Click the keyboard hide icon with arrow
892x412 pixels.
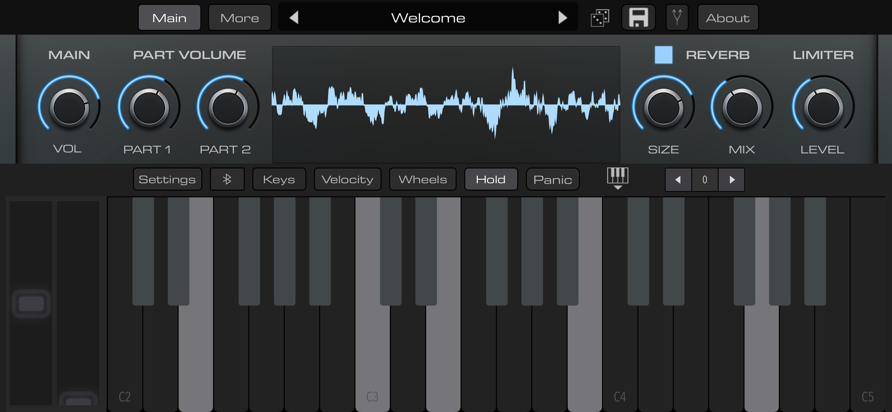pyautogui.click(x=617, y=178)
